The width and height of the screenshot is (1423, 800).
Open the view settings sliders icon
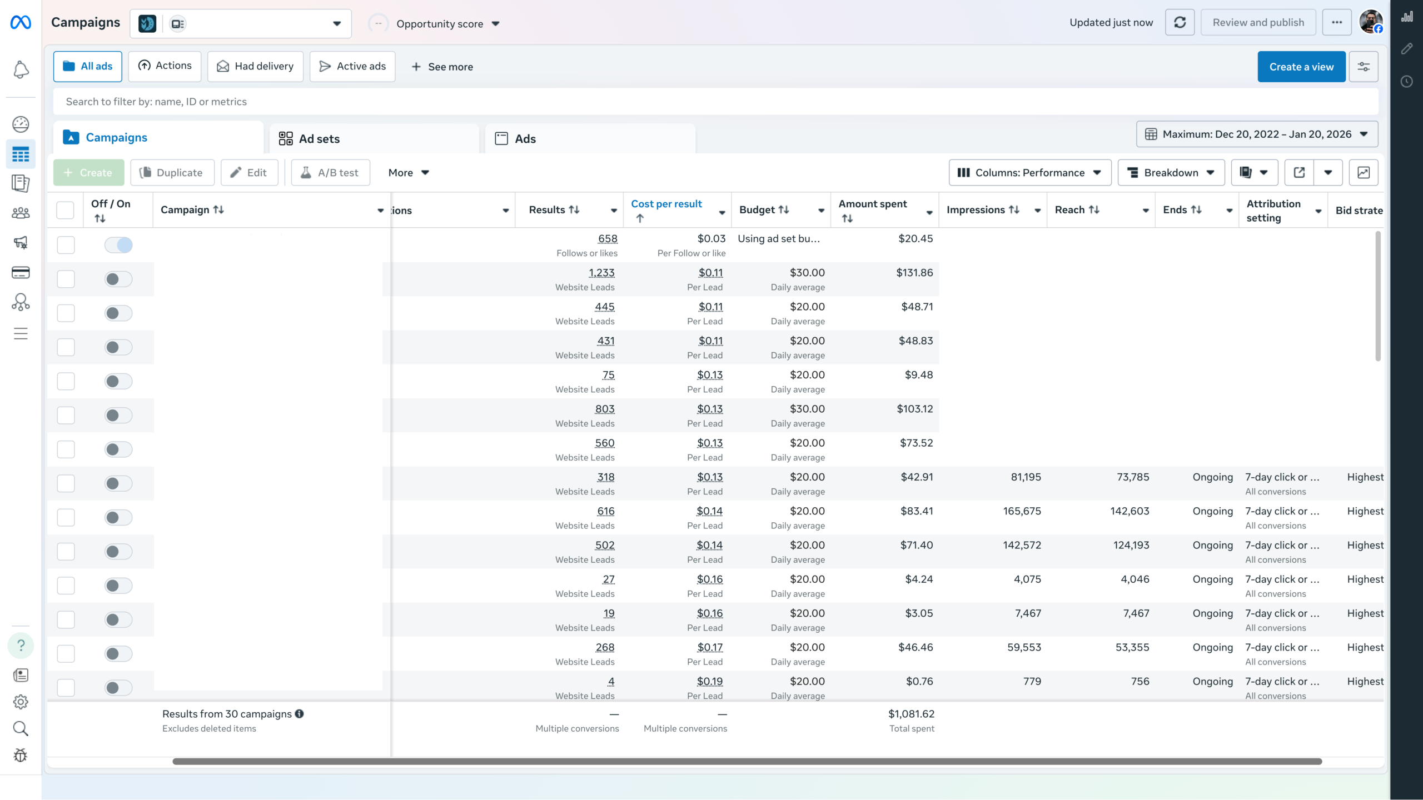1364,67
